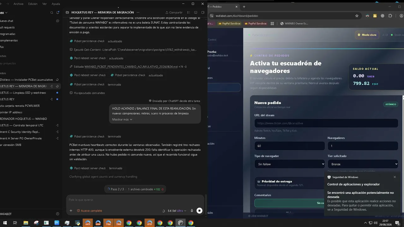Image resolution: width=404 pixels, height=227 pixels.
Task: Toggle the right side panel icon
Action: [203, 13]
